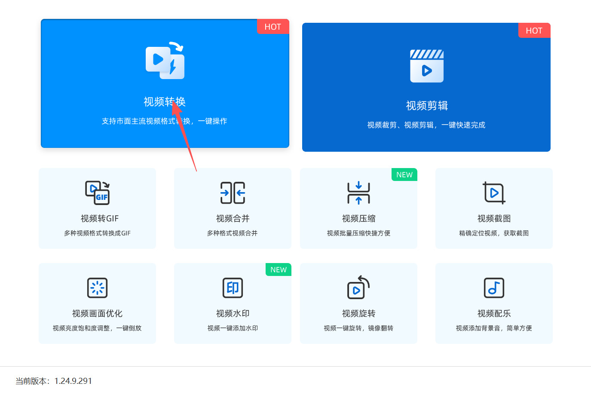Click the 视频合并 merge icon
The width and height of the screenshot is (591, 395).
point(233,193)
